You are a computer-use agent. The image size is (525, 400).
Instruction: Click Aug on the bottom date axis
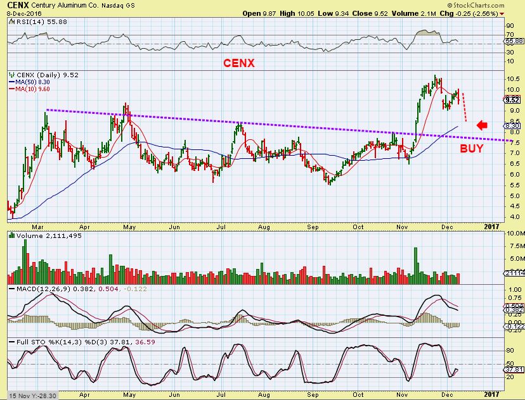(264, 395)
